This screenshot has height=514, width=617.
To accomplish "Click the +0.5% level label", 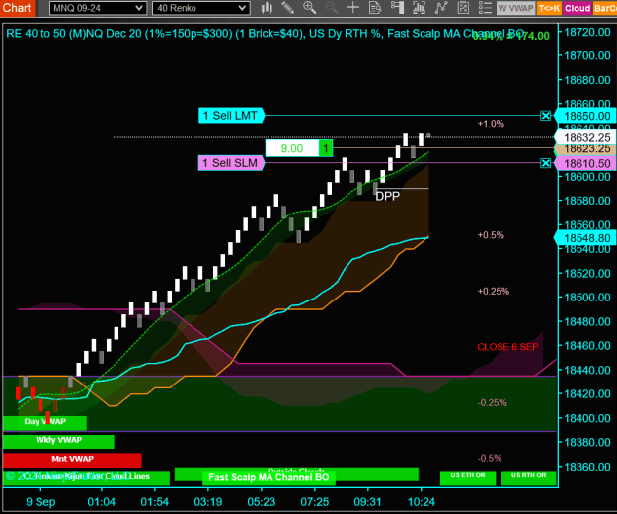I will coord(491,235).
